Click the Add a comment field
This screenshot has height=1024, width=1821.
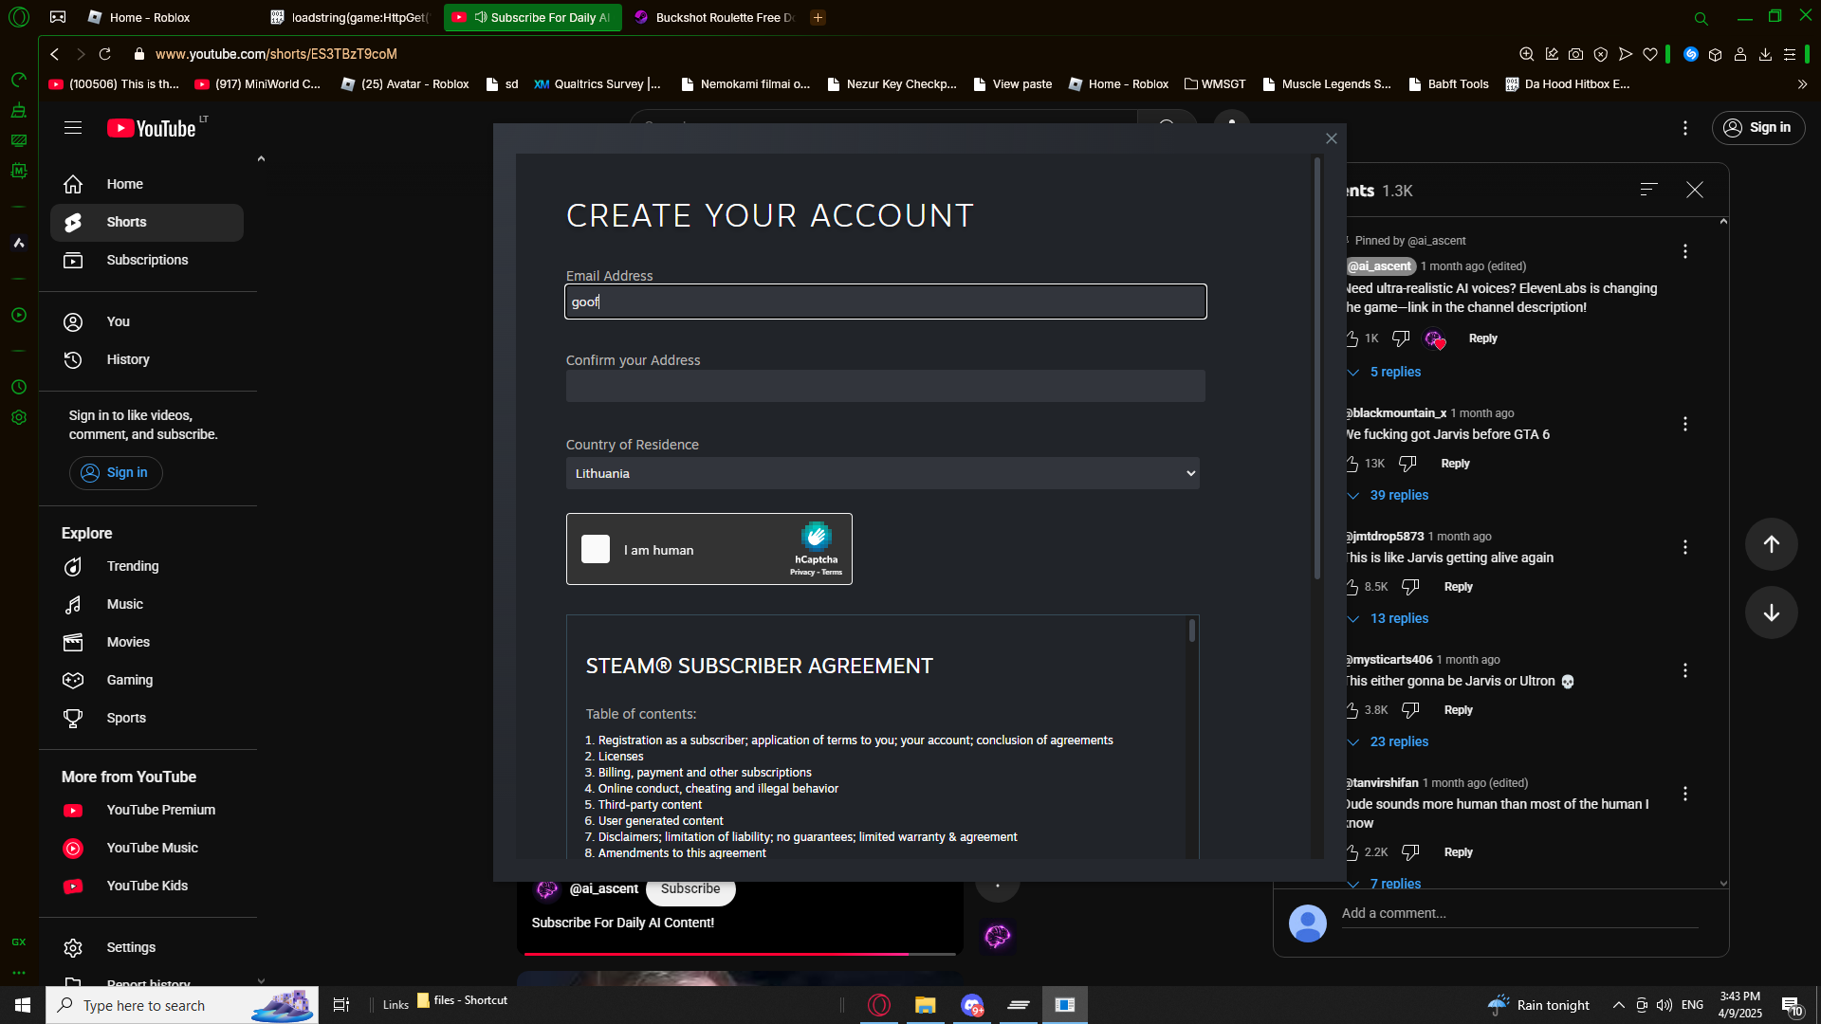coord(1519,914)
